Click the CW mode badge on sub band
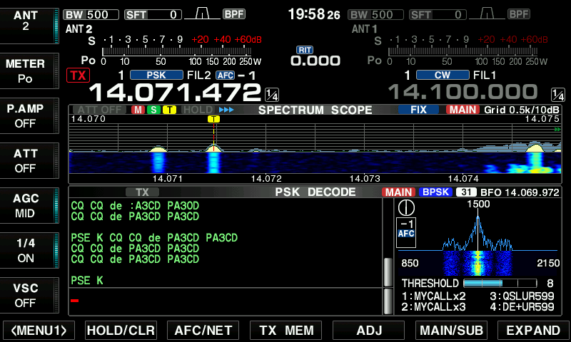571x342 pixels. [x=442, y=75]
